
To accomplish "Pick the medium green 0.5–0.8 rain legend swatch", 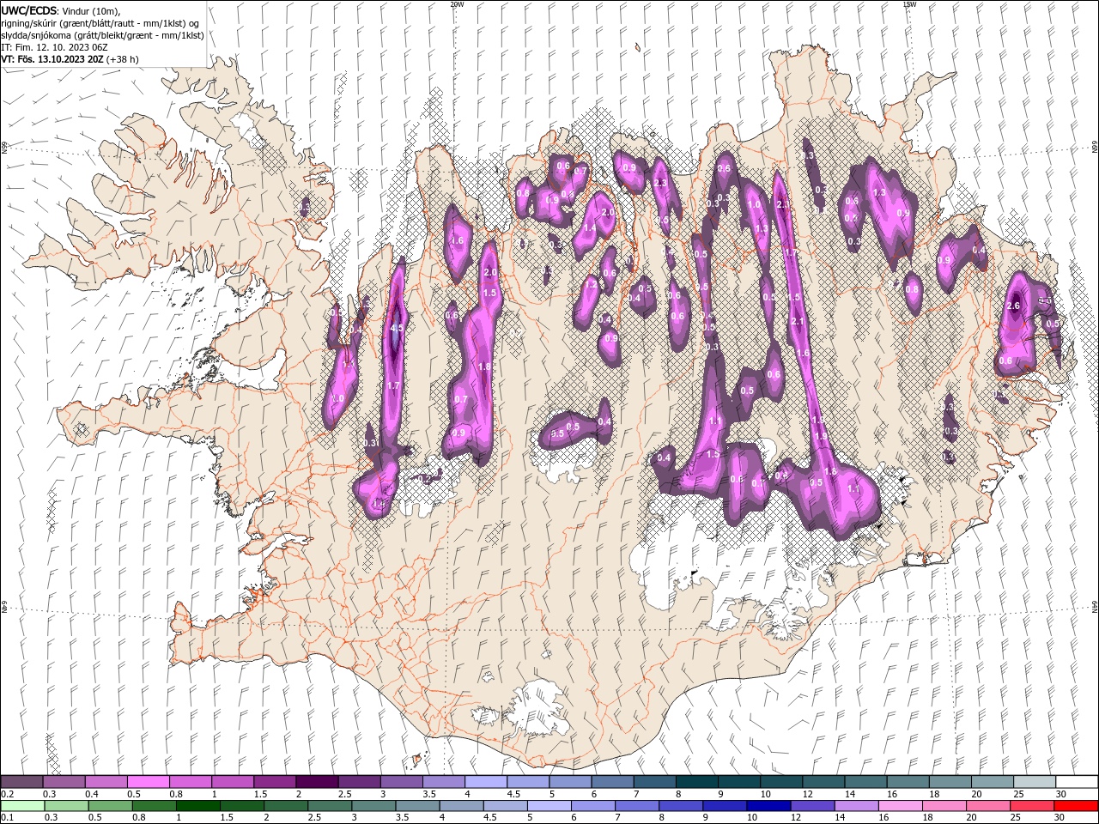I will point(111,806).
